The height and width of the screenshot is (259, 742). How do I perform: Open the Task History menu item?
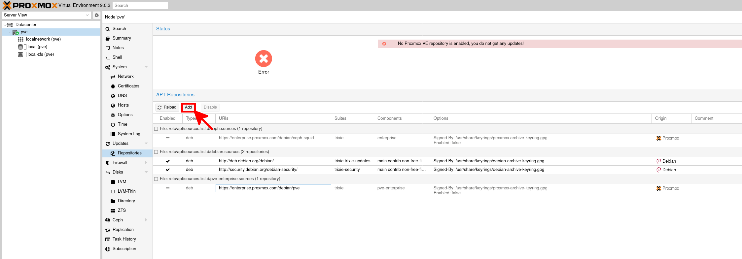coord(127,239)
